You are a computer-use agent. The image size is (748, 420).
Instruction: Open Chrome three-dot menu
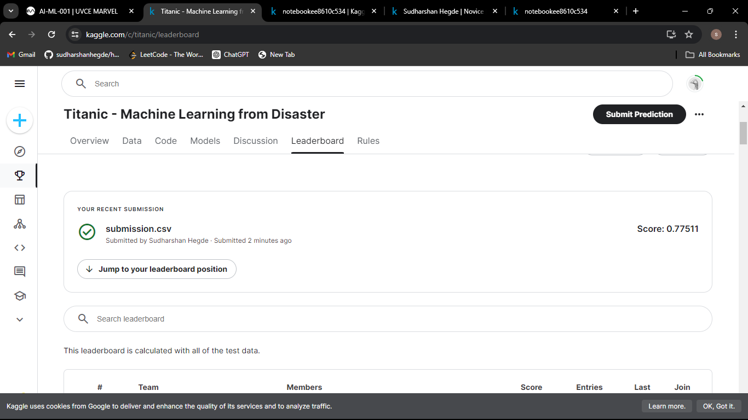coord(736,34)
